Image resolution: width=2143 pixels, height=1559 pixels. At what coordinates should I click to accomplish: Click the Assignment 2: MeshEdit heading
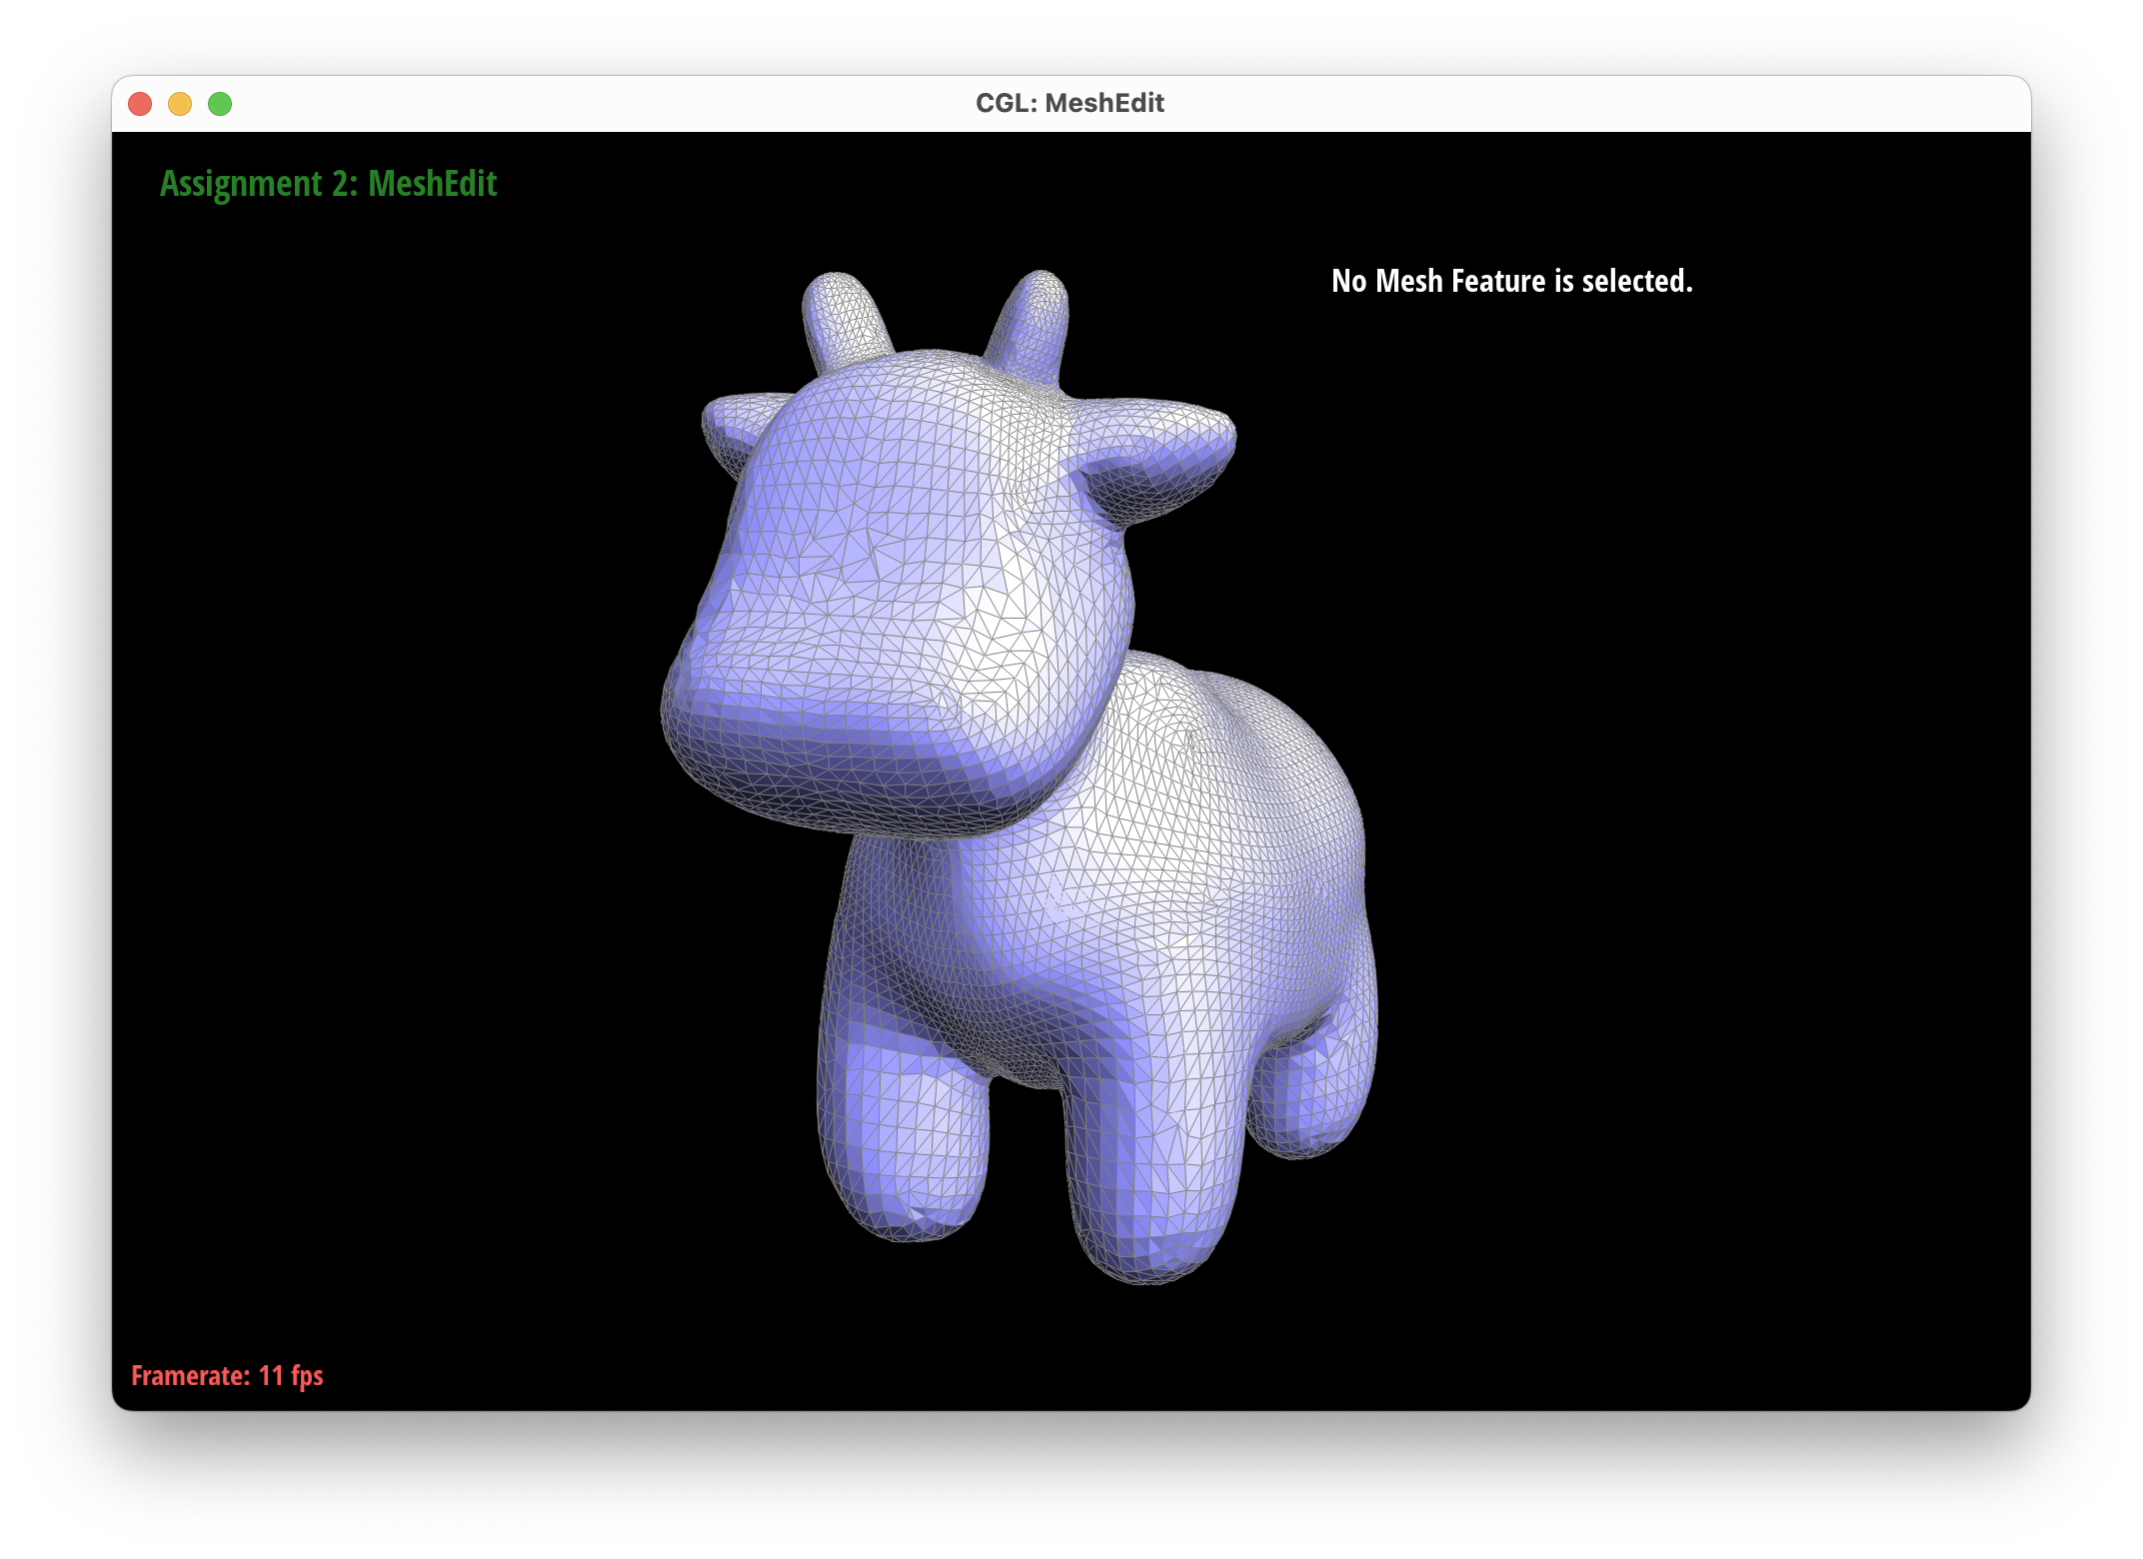(x=330, y=184)
